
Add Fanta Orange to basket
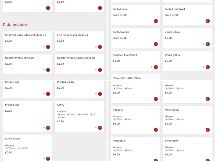coord(156,44)
